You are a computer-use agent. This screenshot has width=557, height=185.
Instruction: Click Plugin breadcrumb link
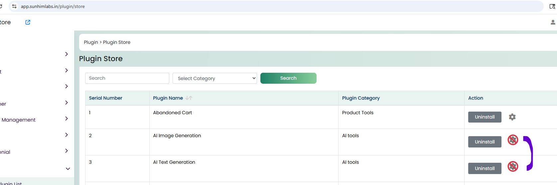91,42
